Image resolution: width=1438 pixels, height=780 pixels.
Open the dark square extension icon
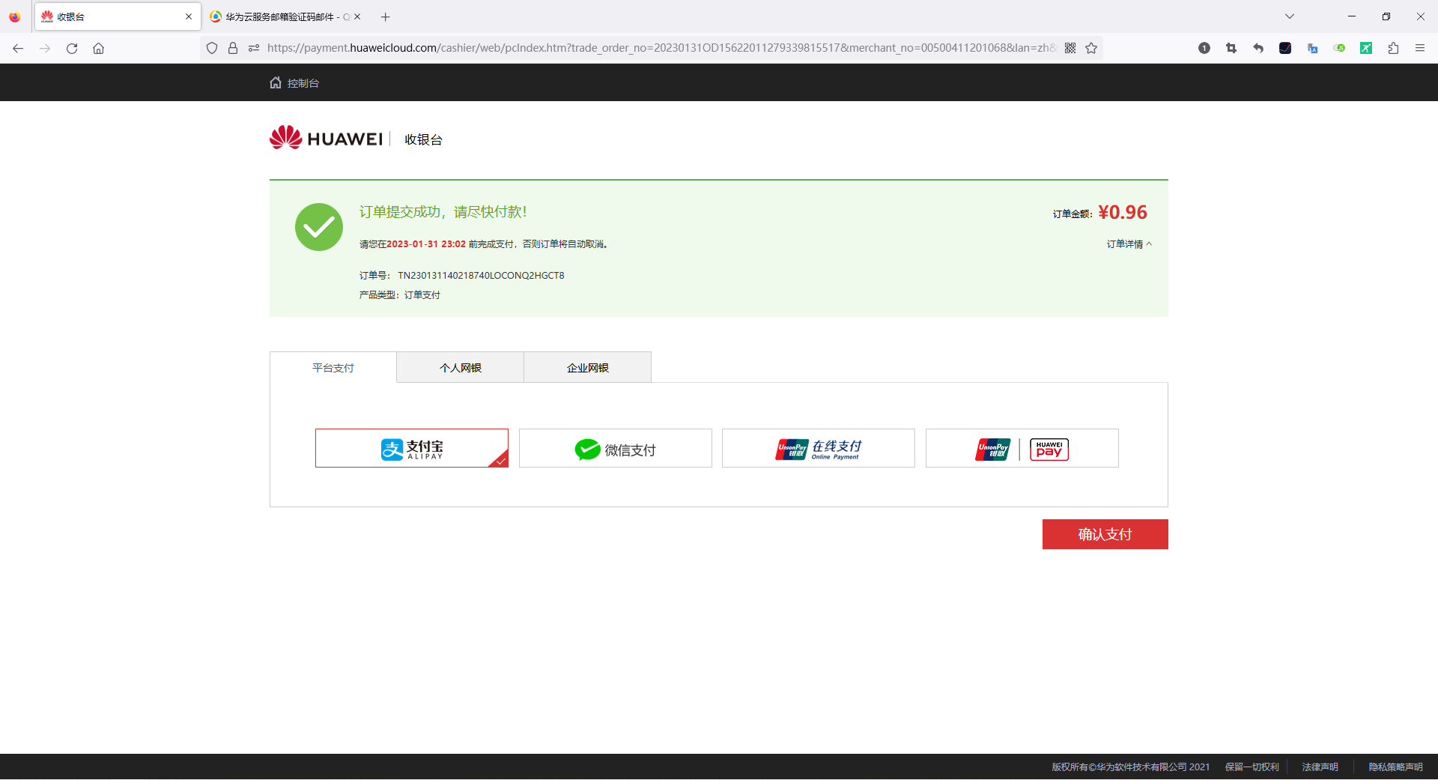pos(1285,48)
